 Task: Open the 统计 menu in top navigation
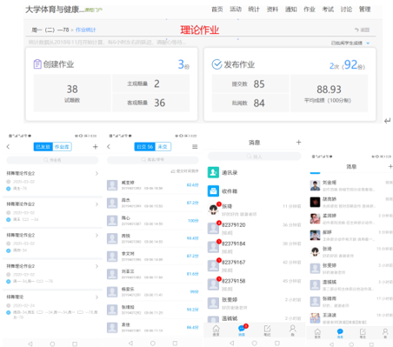pyautogui.click(x=254, y=10)
